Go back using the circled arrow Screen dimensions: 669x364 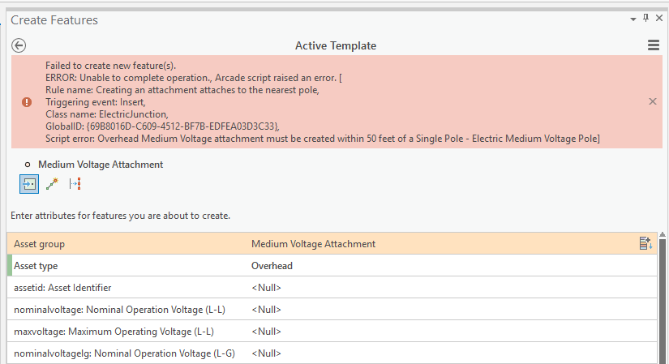point(19,46)
